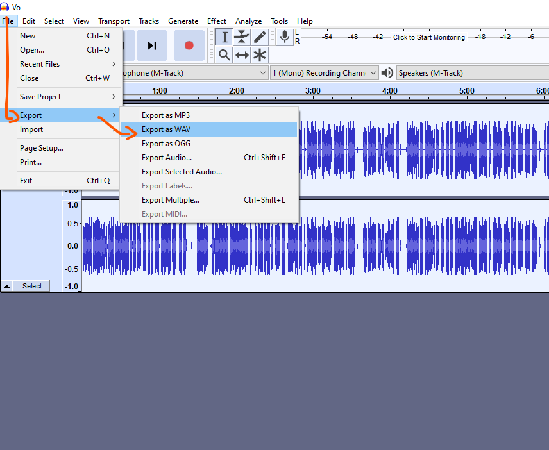
Task: Click the microphone record meter icon
Action: (x=285, y=37)
